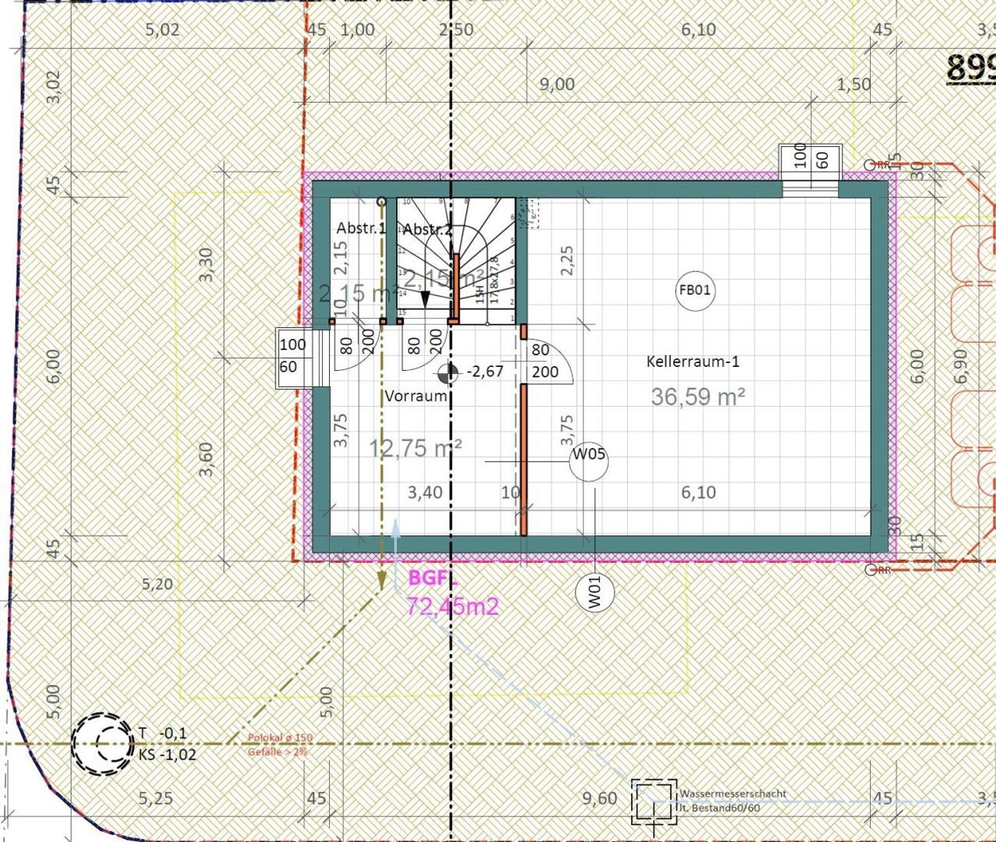996x842 pixels.
Task: Select the W05 wall tag circle
Action: pyautogui.click(x=588, y=462)
